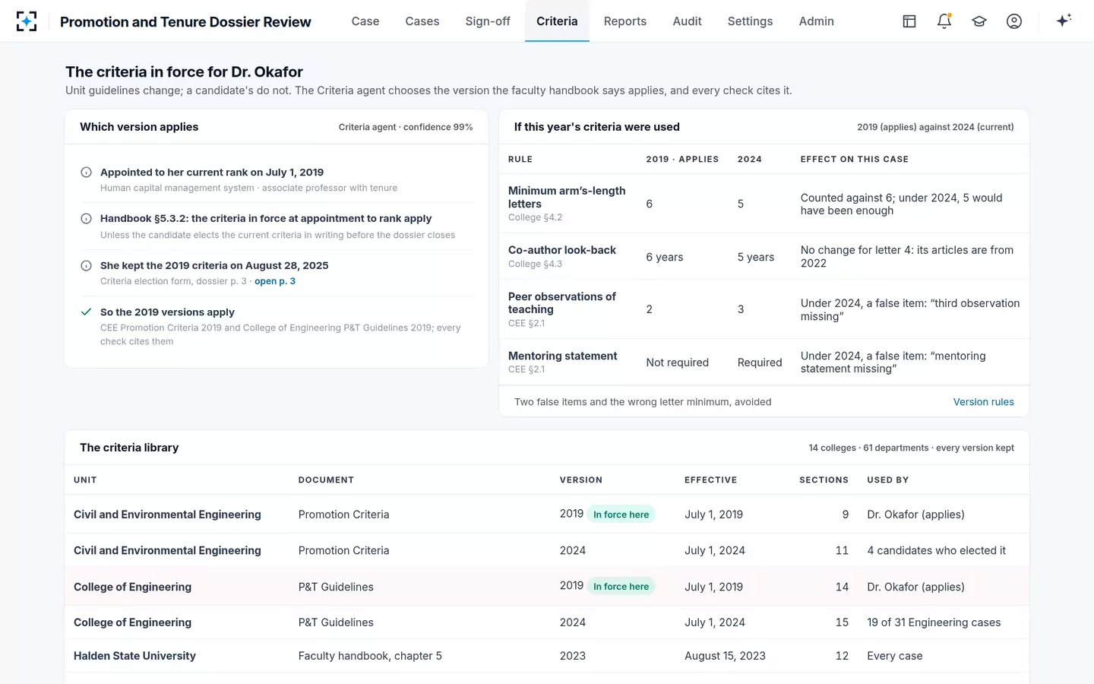
Task: Open the Audit tab
Action: click(x=688, y=21)
